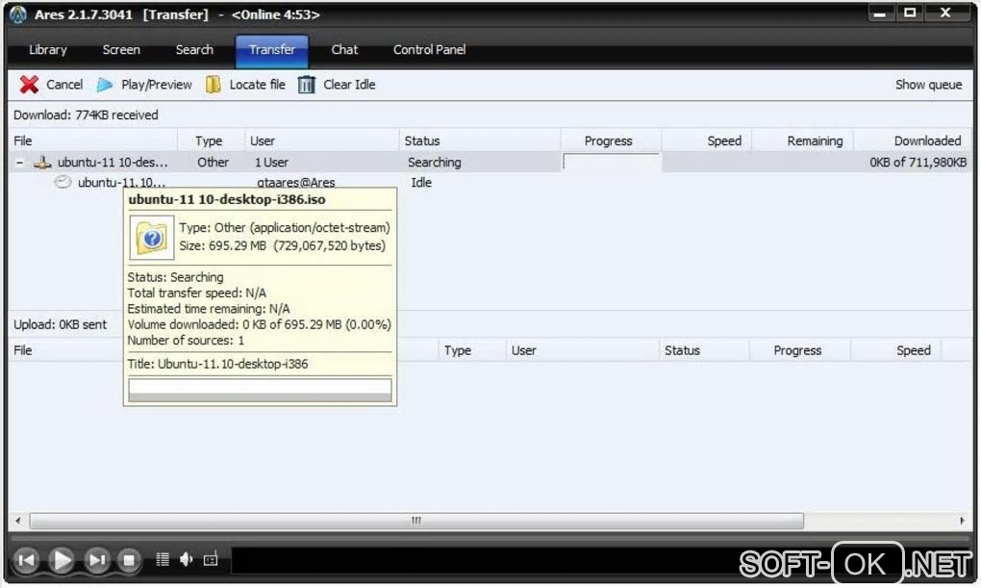Click the small window icon beside volume
The width and height of the screenshot is (981, 588).
click(211, 559)
